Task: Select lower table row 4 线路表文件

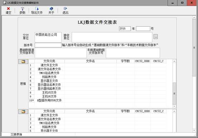Action: [97, 127]
